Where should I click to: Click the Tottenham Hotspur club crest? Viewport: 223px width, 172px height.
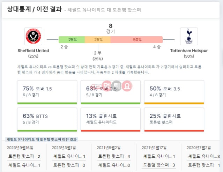coord(189,36)
